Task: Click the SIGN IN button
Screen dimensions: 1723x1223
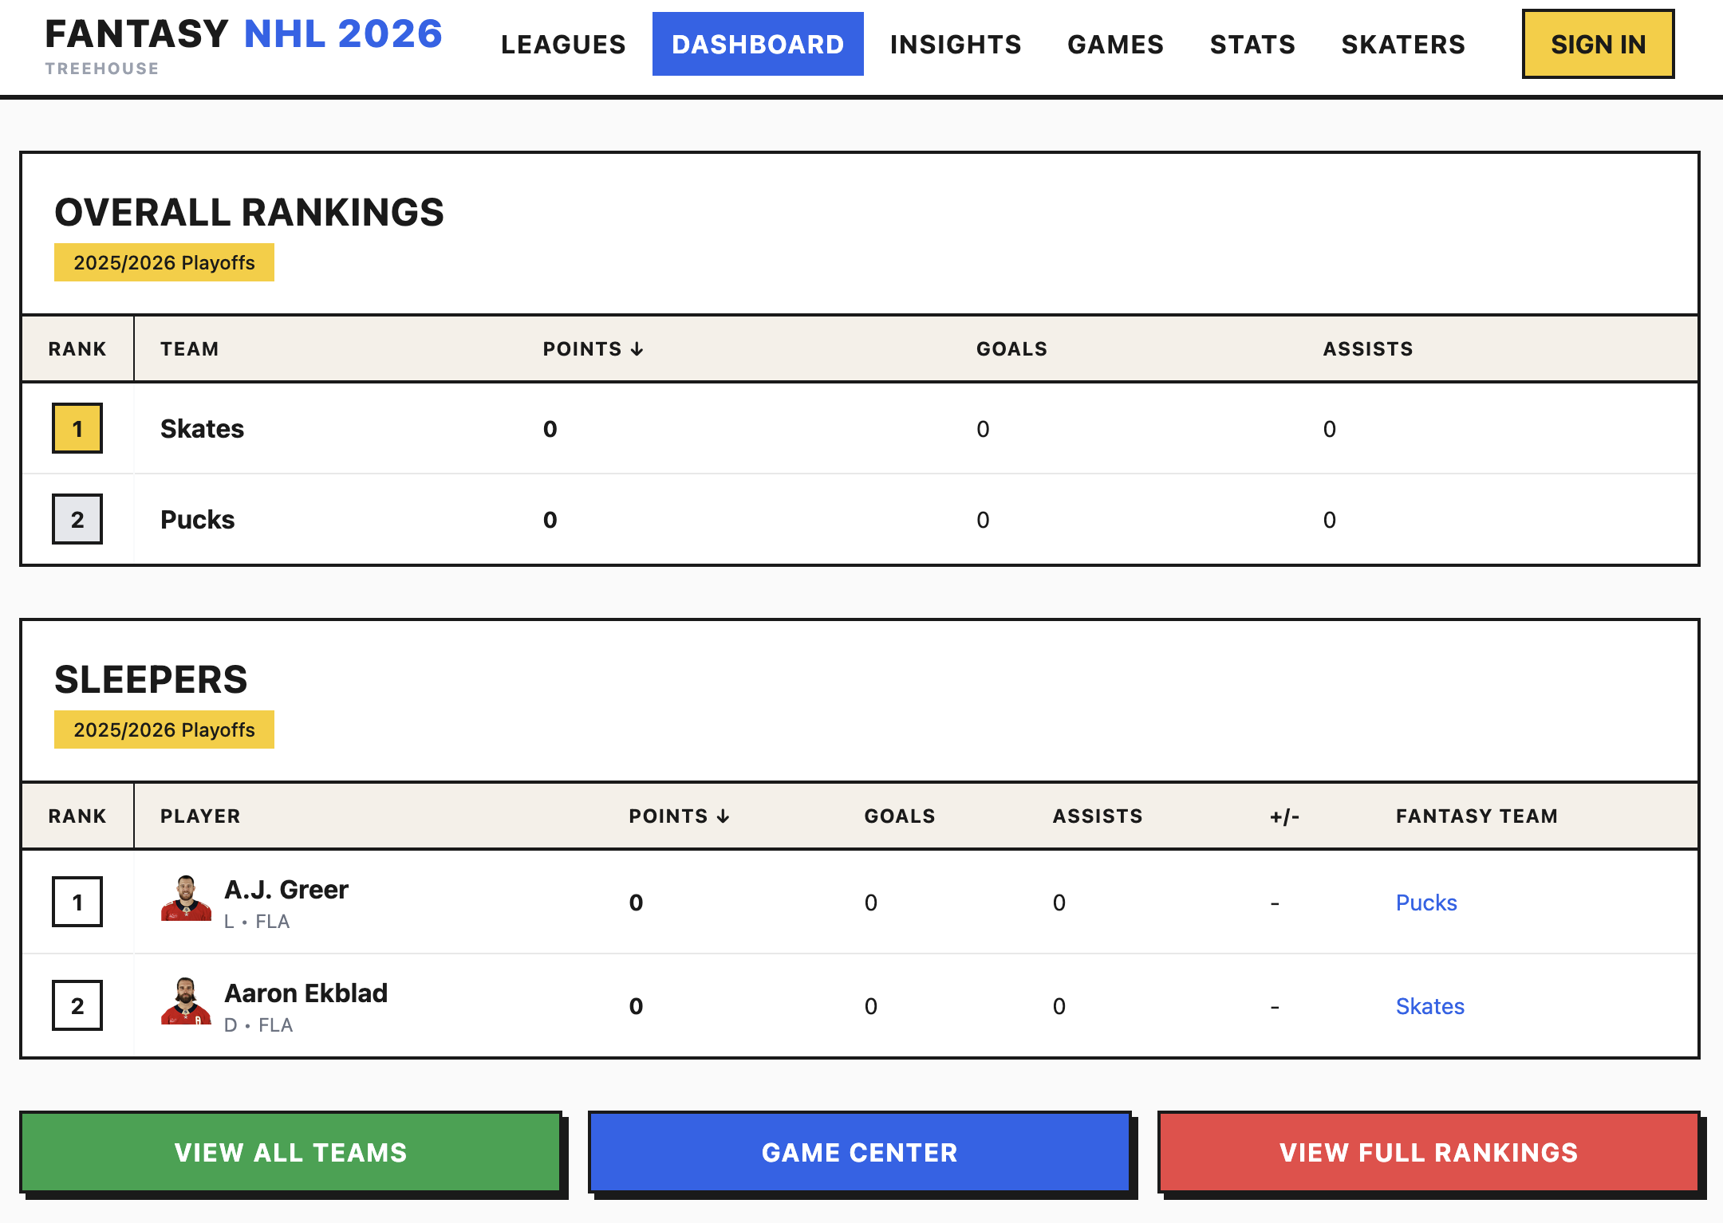Action: pos(1597,44)
